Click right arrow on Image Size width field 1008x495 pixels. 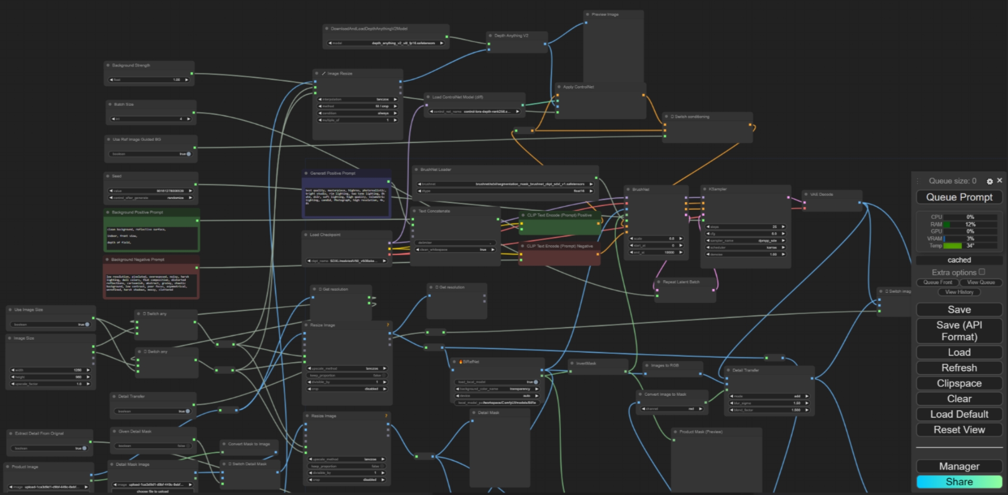(x=88, y=370)
